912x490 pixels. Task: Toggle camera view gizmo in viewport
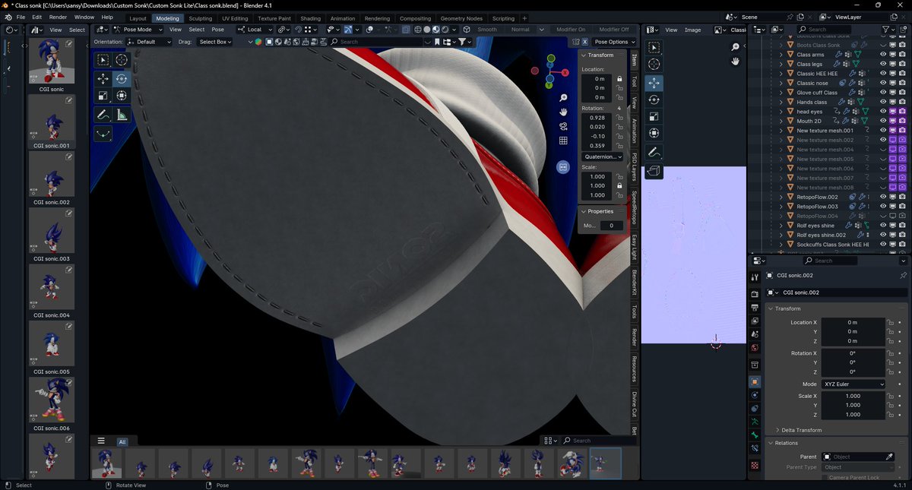(563, 126)
